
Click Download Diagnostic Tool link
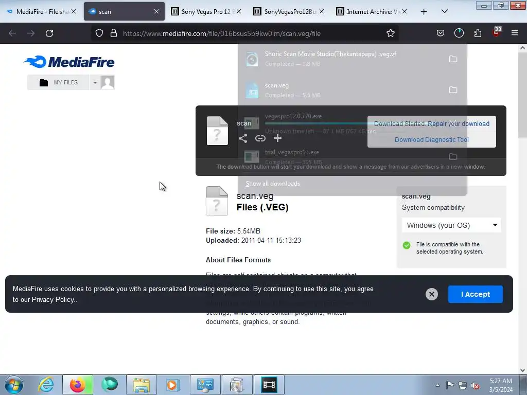click(x=432, y=140)
